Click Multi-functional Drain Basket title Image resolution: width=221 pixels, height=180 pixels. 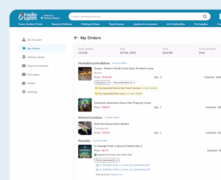click(111, 124)
